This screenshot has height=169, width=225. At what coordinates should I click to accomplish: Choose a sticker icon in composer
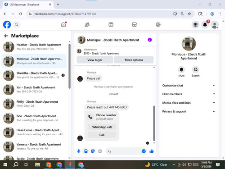coord(93,151)
